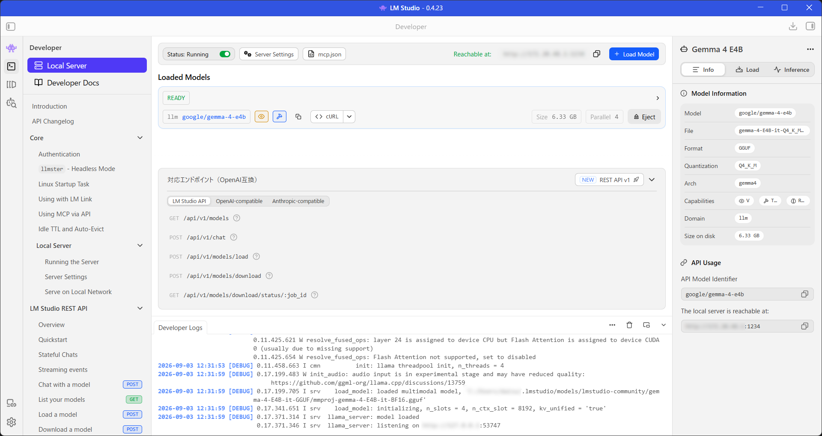822x436 pixels.
Task: Open the downloads icon in the top bar
Action: pyautogui.click(x=793, y=27)
